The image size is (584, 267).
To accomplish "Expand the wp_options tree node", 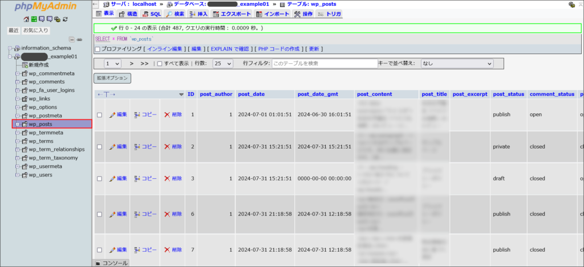I will point(18,107).
